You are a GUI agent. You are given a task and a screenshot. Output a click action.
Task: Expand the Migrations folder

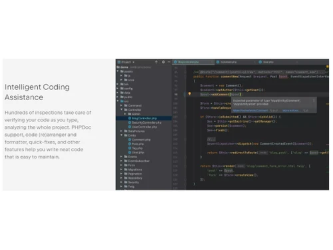[121, 169]
